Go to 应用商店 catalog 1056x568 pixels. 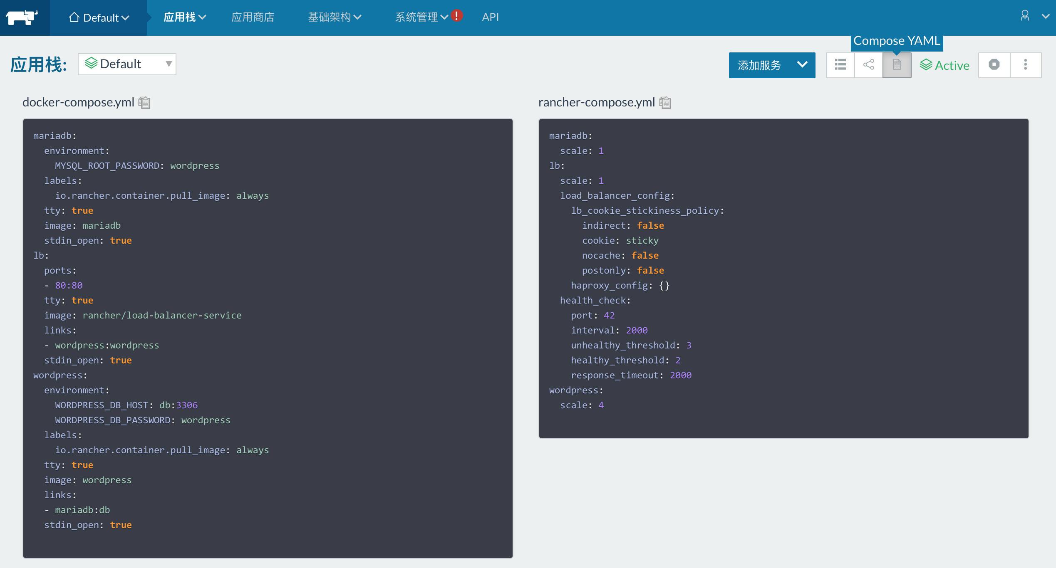click(x=253, y=17)
